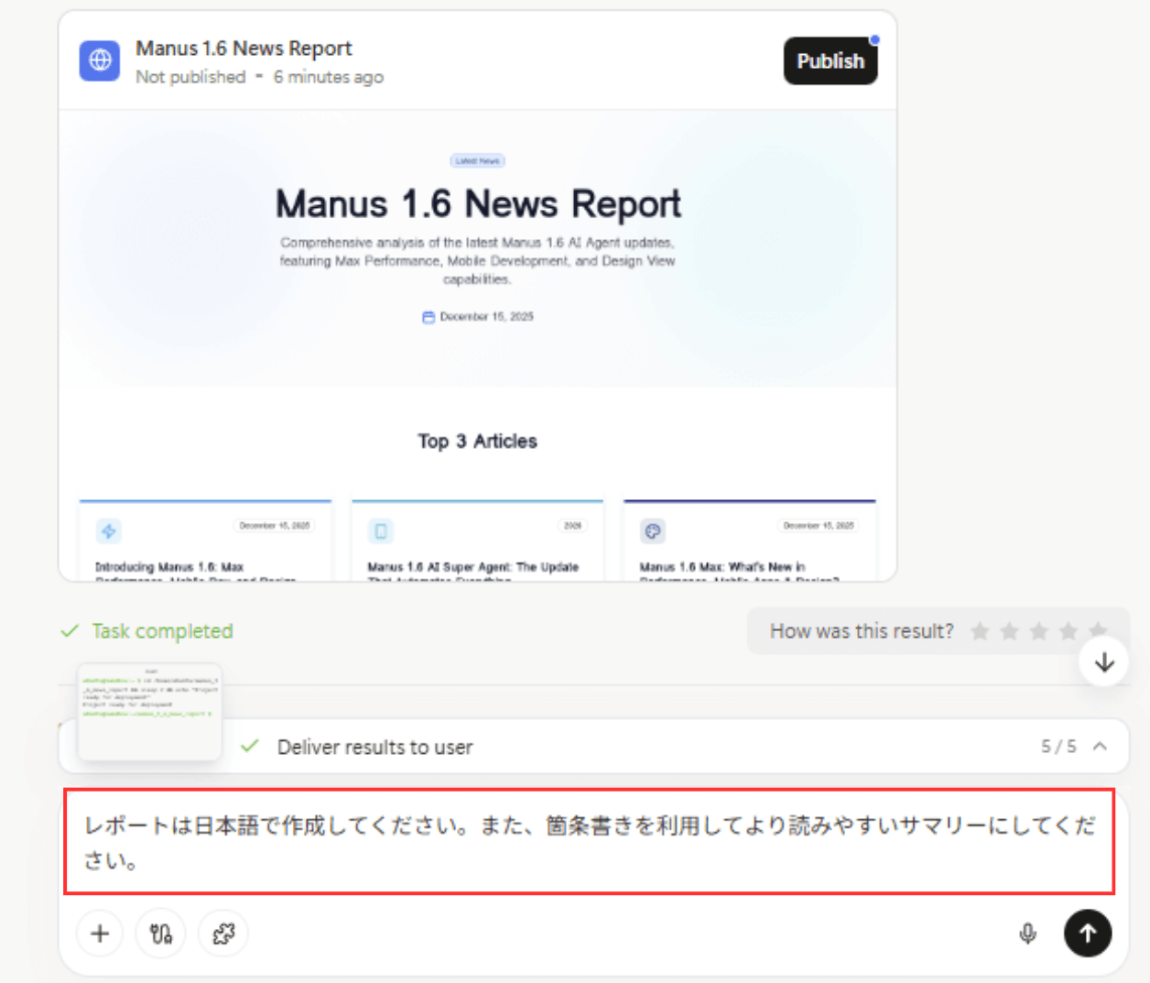
Task: Click the Latest News badge in preview
Action: click(x=477, y=161)
